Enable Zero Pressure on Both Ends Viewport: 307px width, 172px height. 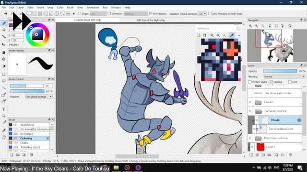210,14
